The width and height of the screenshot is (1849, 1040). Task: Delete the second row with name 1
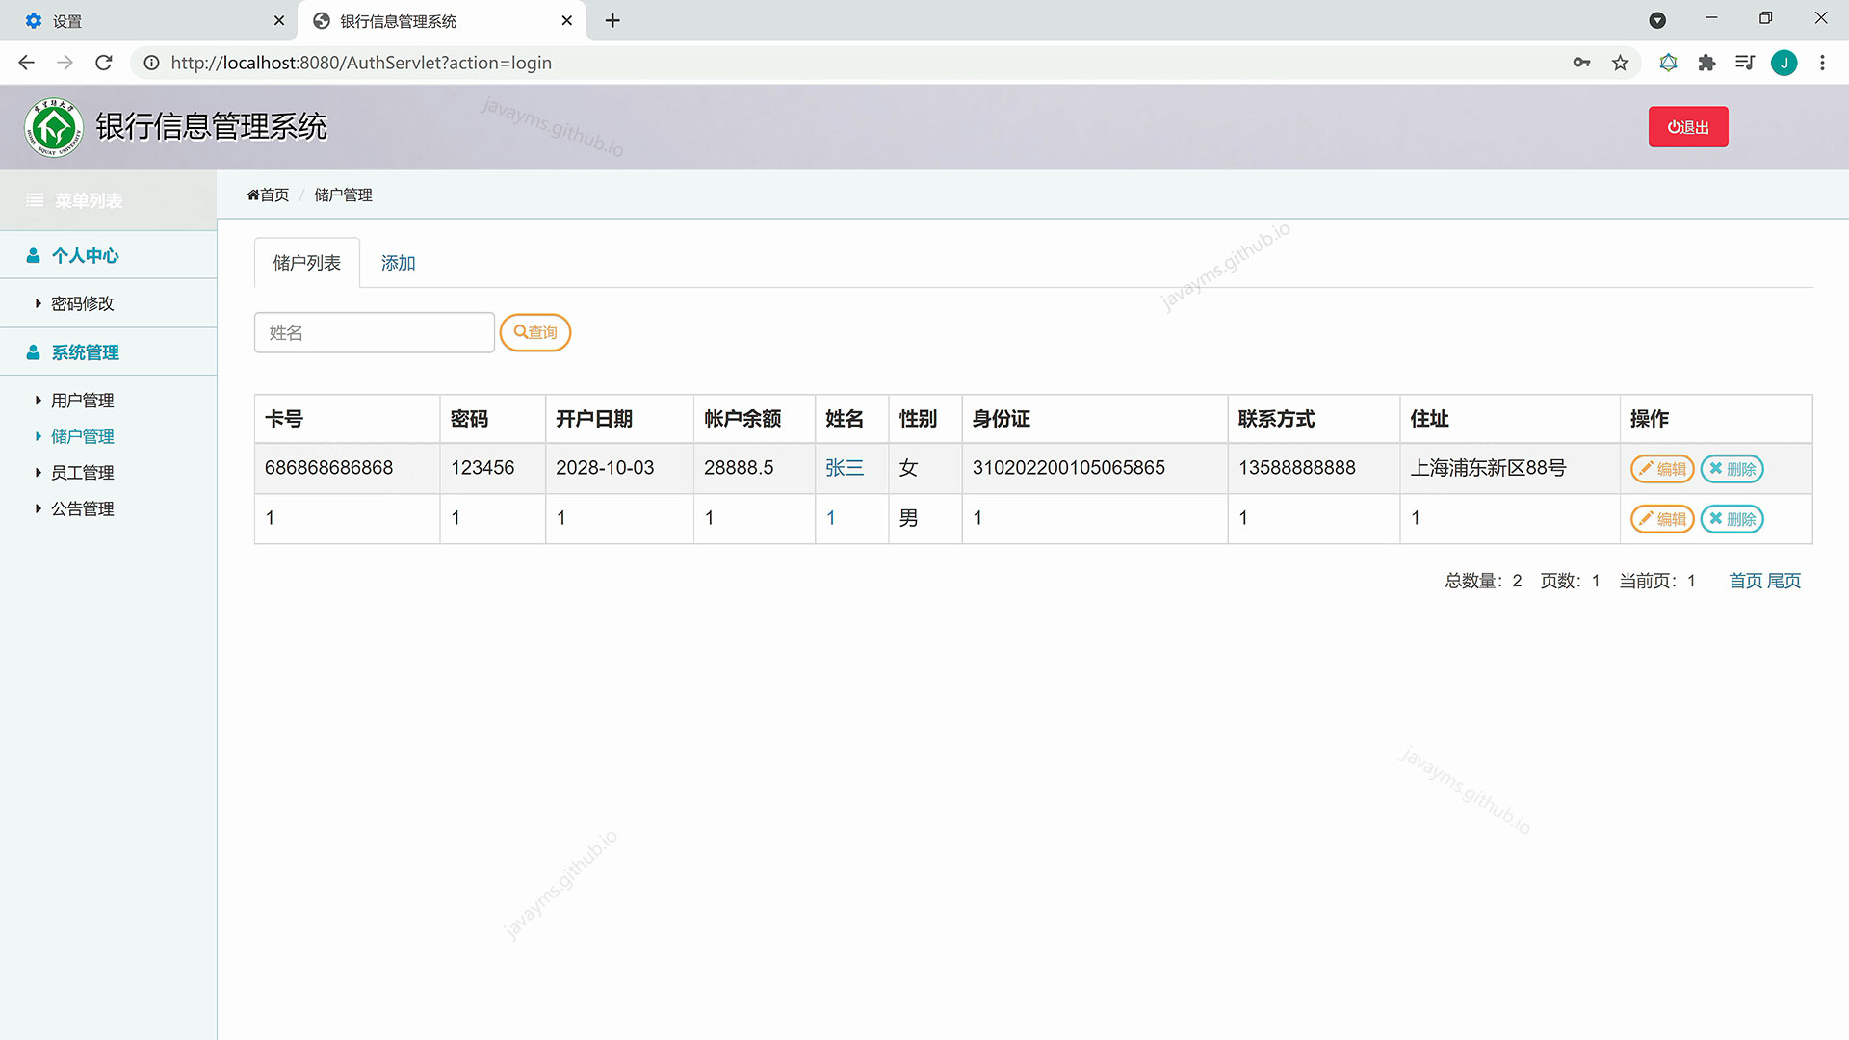[x=1732, y=519]
